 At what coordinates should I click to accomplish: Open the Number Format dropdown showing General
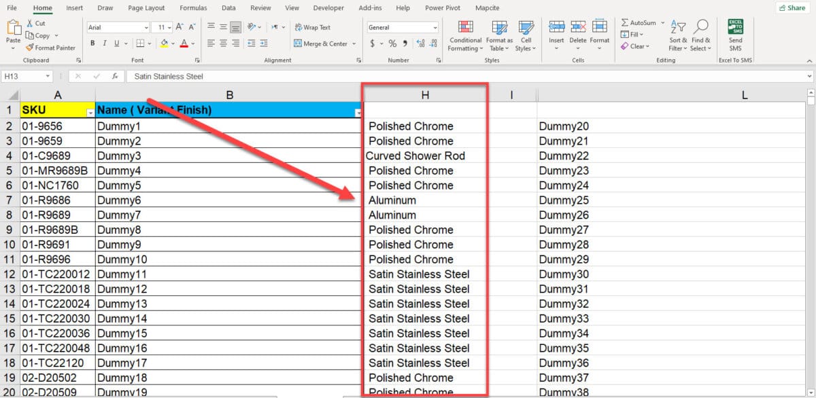point(401,26)
